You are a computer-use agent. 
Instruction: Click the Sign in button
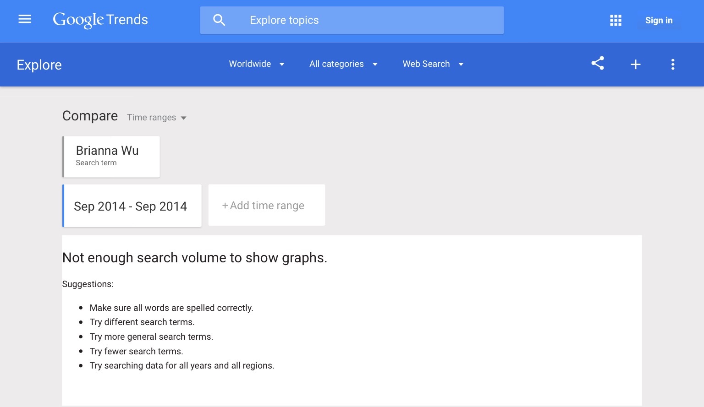pyautogui.click(x=659, y=20)
